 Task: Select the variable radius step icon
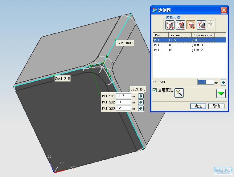tap(180, 25)
